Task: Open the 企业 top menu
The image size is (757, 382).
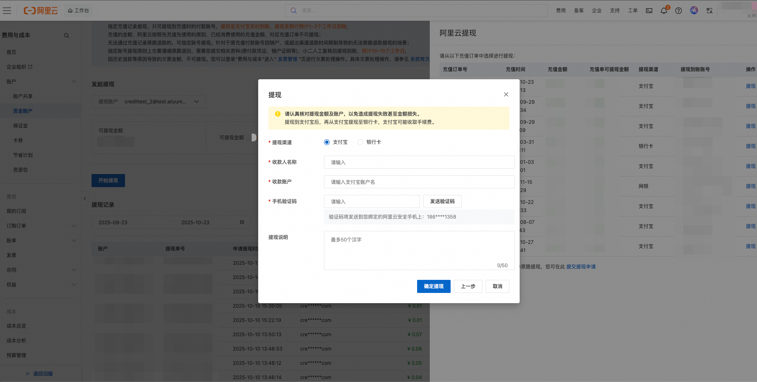Action: [x=596, y=11]
